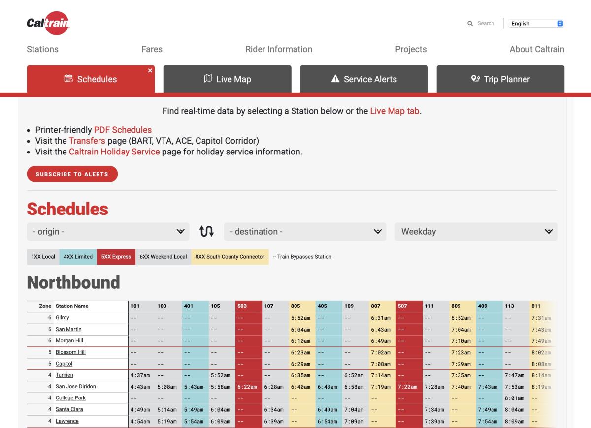Expand the Weekday schedule selector

(475, 231)
